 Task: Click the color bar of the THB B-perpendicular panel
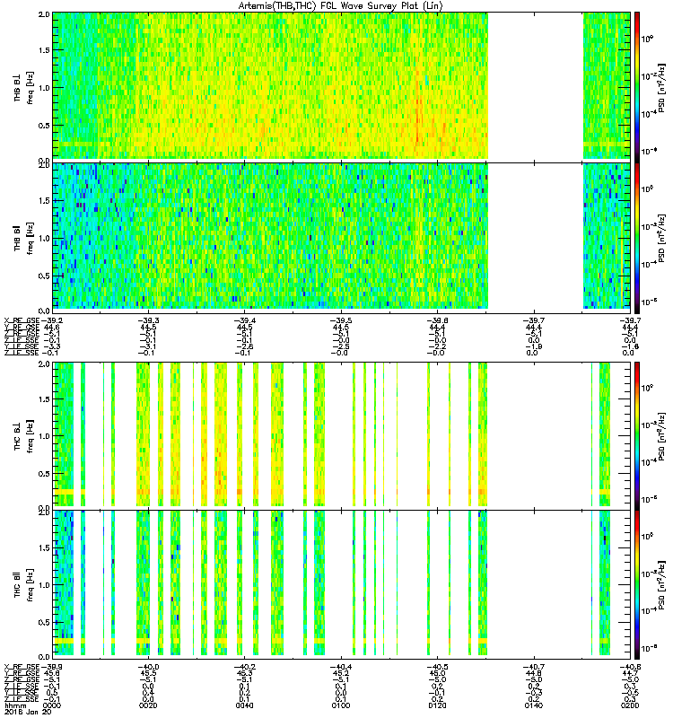click(x=637, y=85)
